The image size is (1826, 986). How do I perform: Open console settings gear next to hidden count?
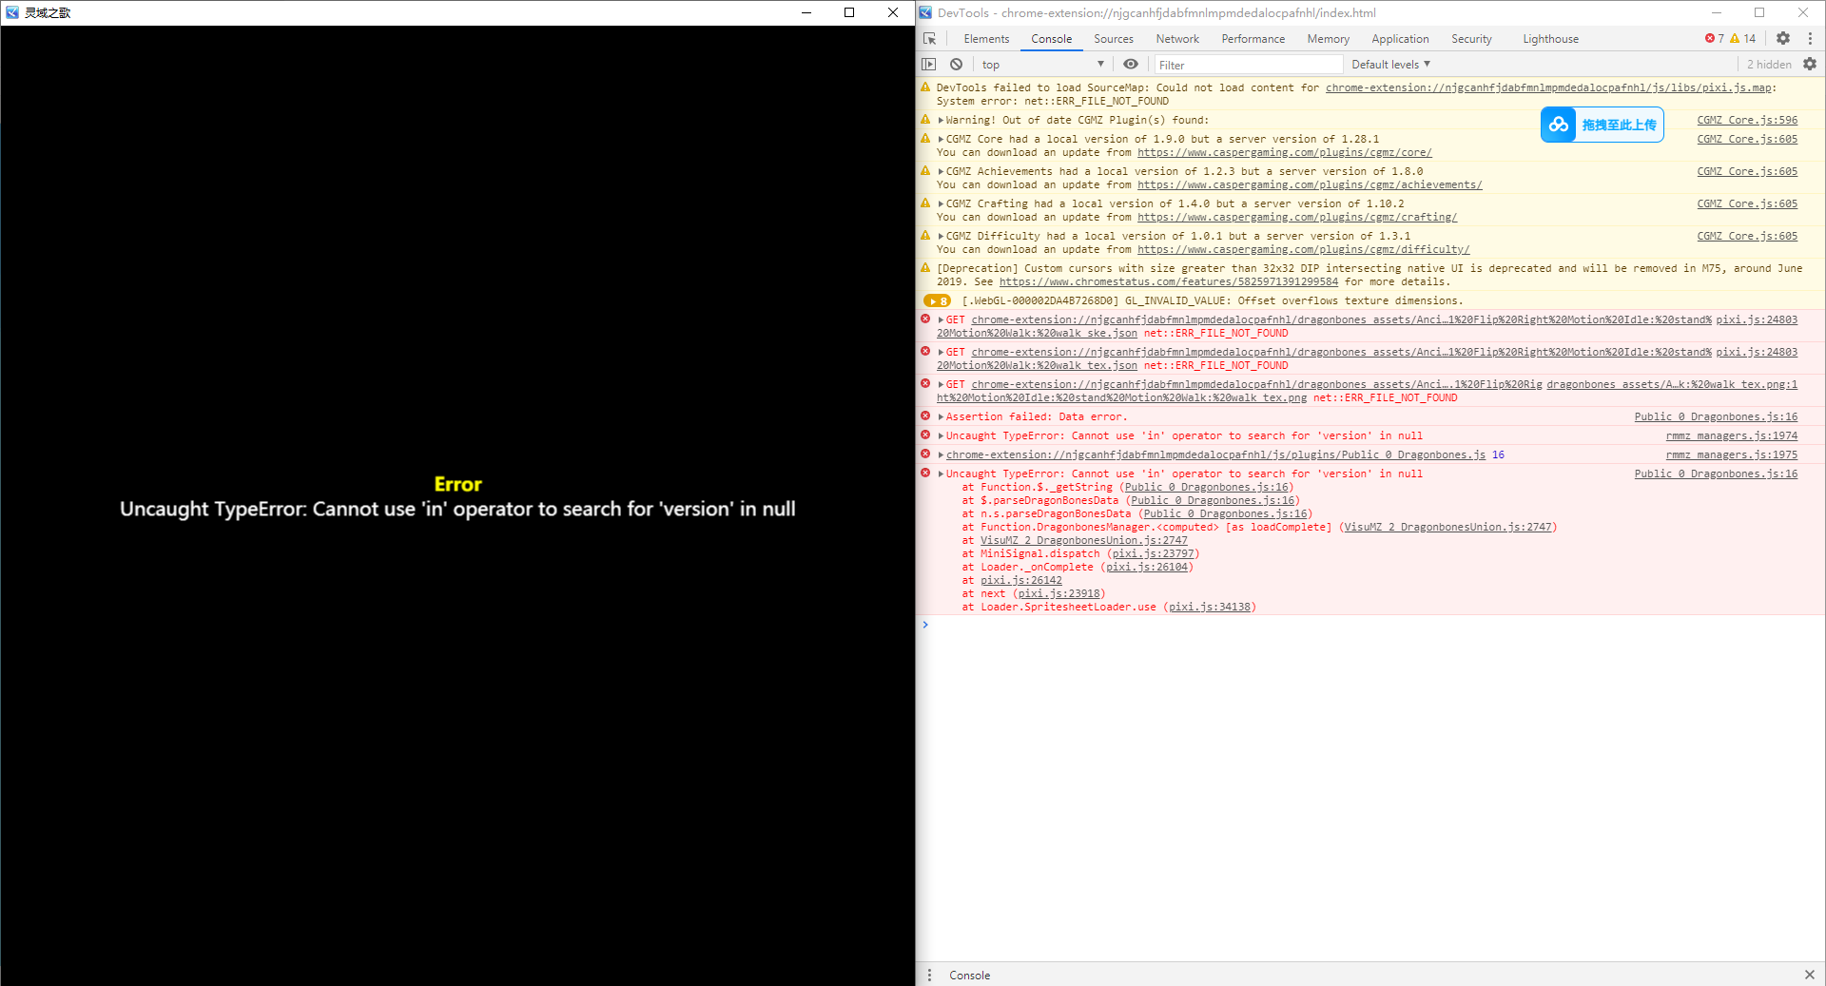point(1810,65)
